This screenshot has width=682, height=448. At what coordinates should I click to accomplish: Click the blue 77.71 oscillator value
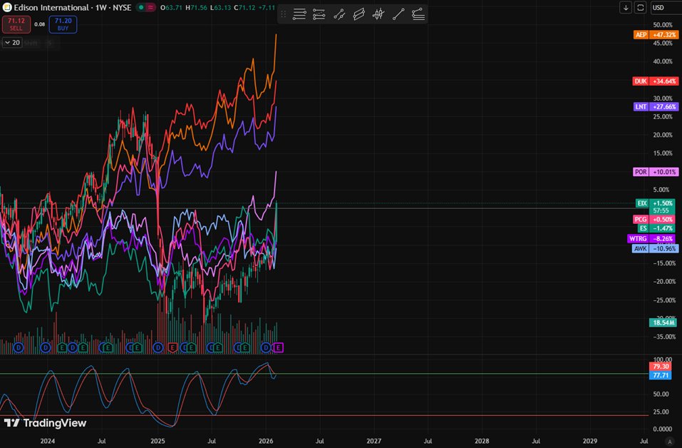click(x=660, y=375)
